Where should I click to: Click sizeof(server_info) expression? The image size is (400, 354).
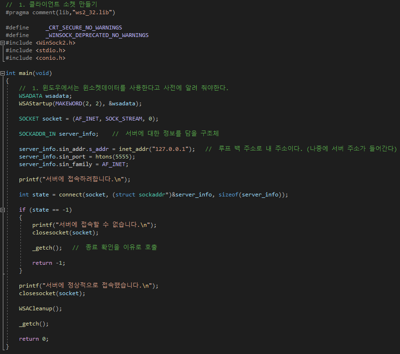(251, 195)
